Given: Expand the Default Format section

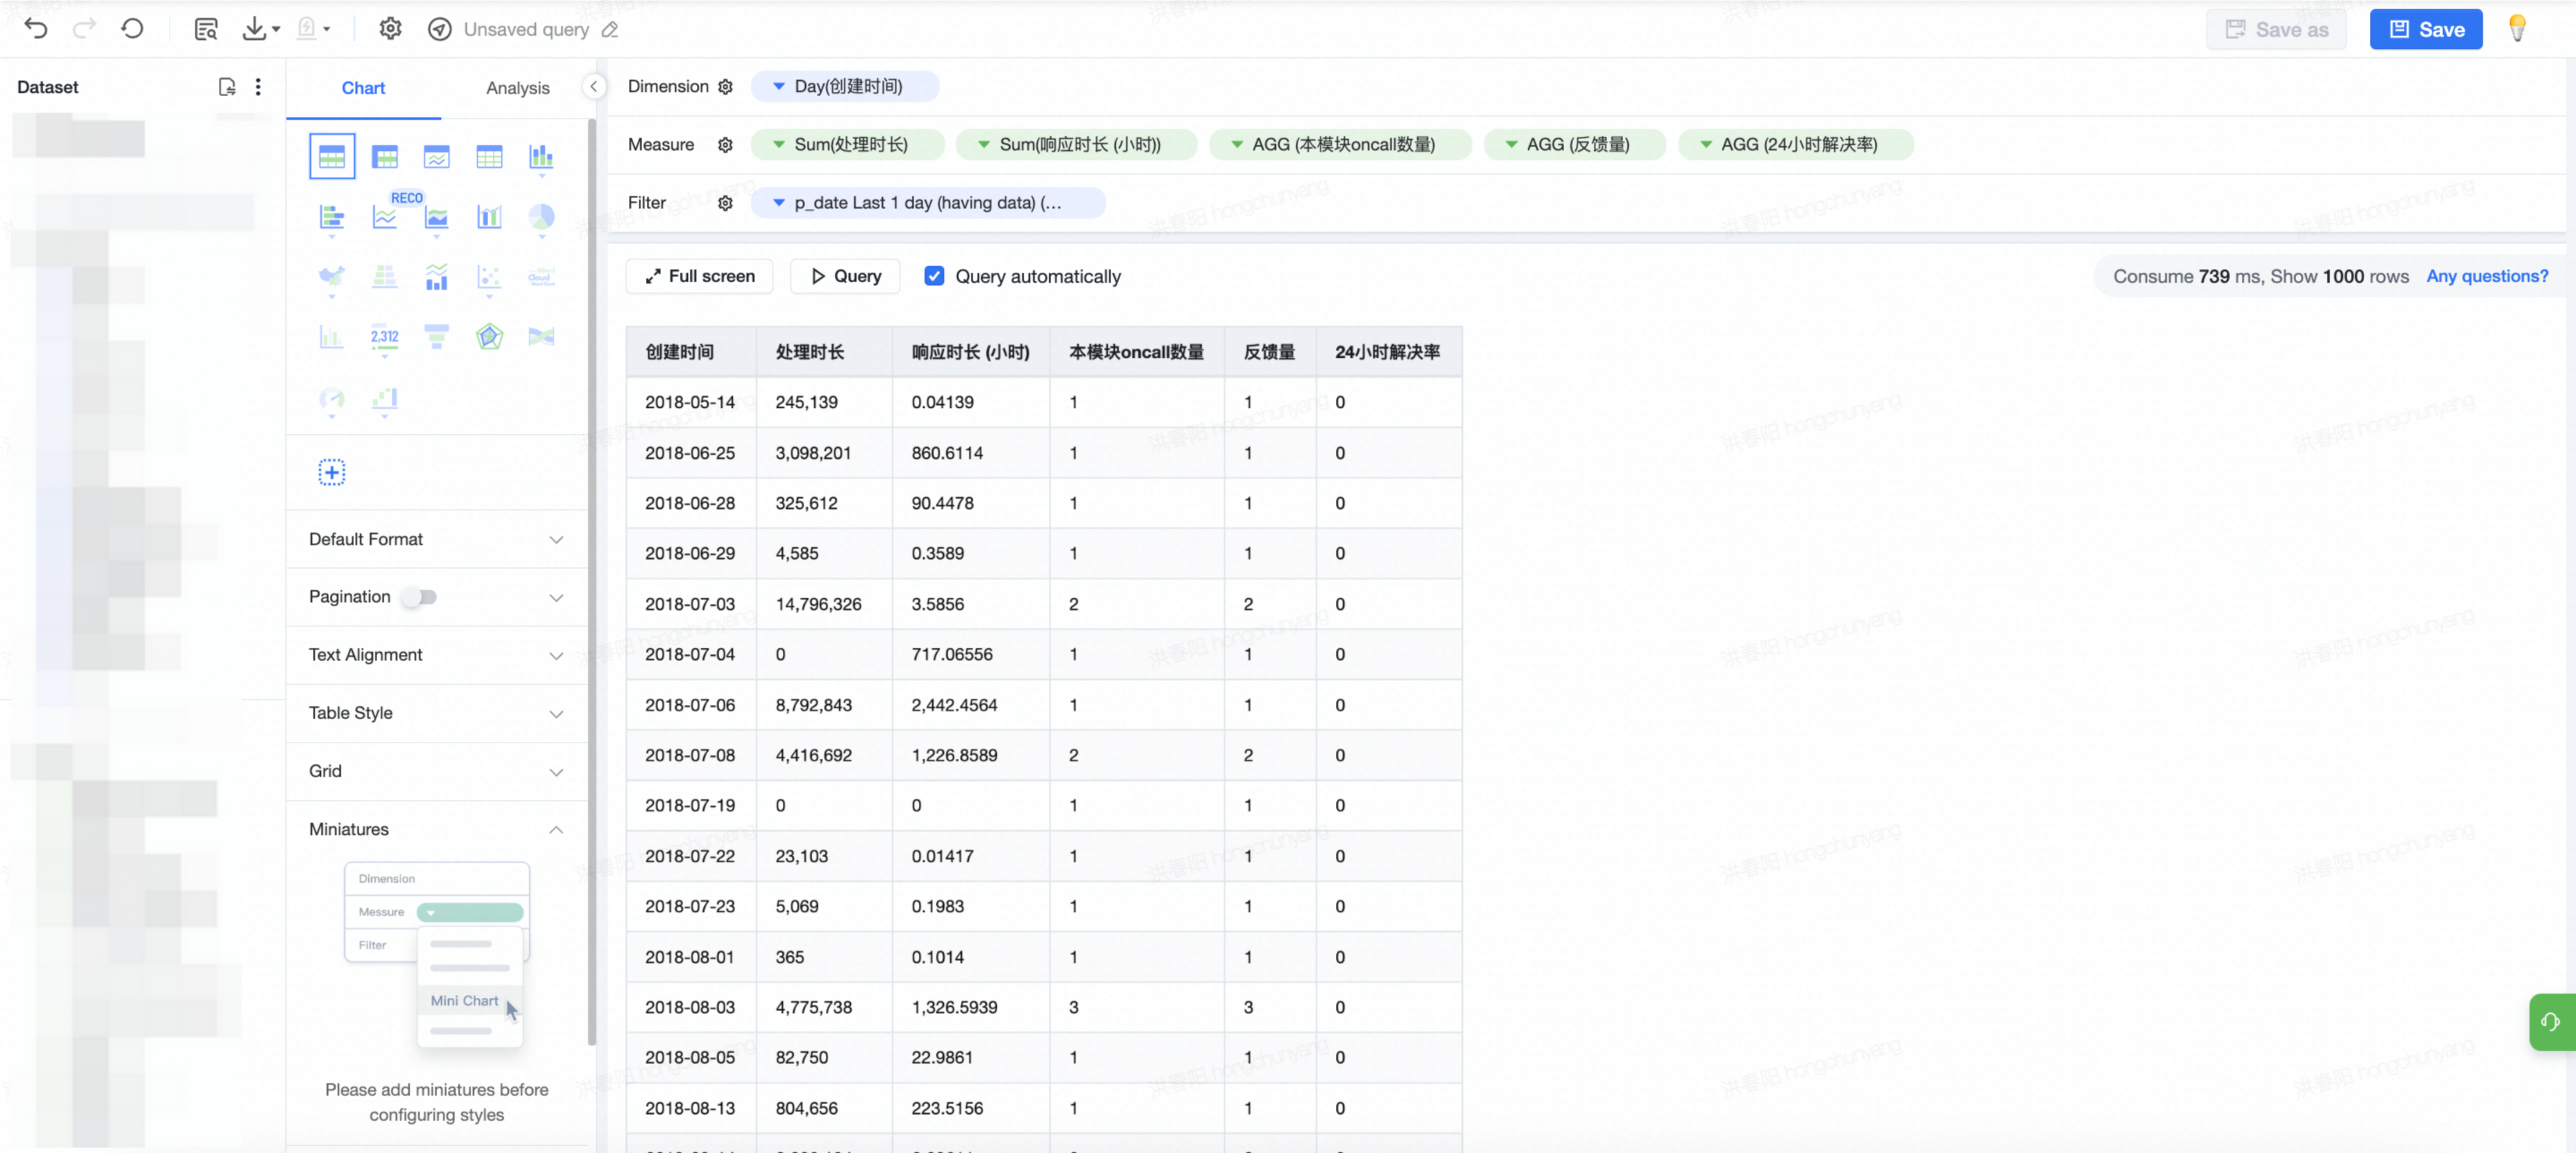Looking at the screenshot, I should [437, 540].
